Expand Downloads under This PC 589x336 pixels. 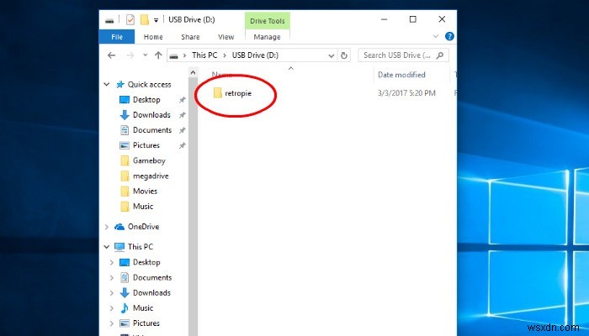pos(112,293)
